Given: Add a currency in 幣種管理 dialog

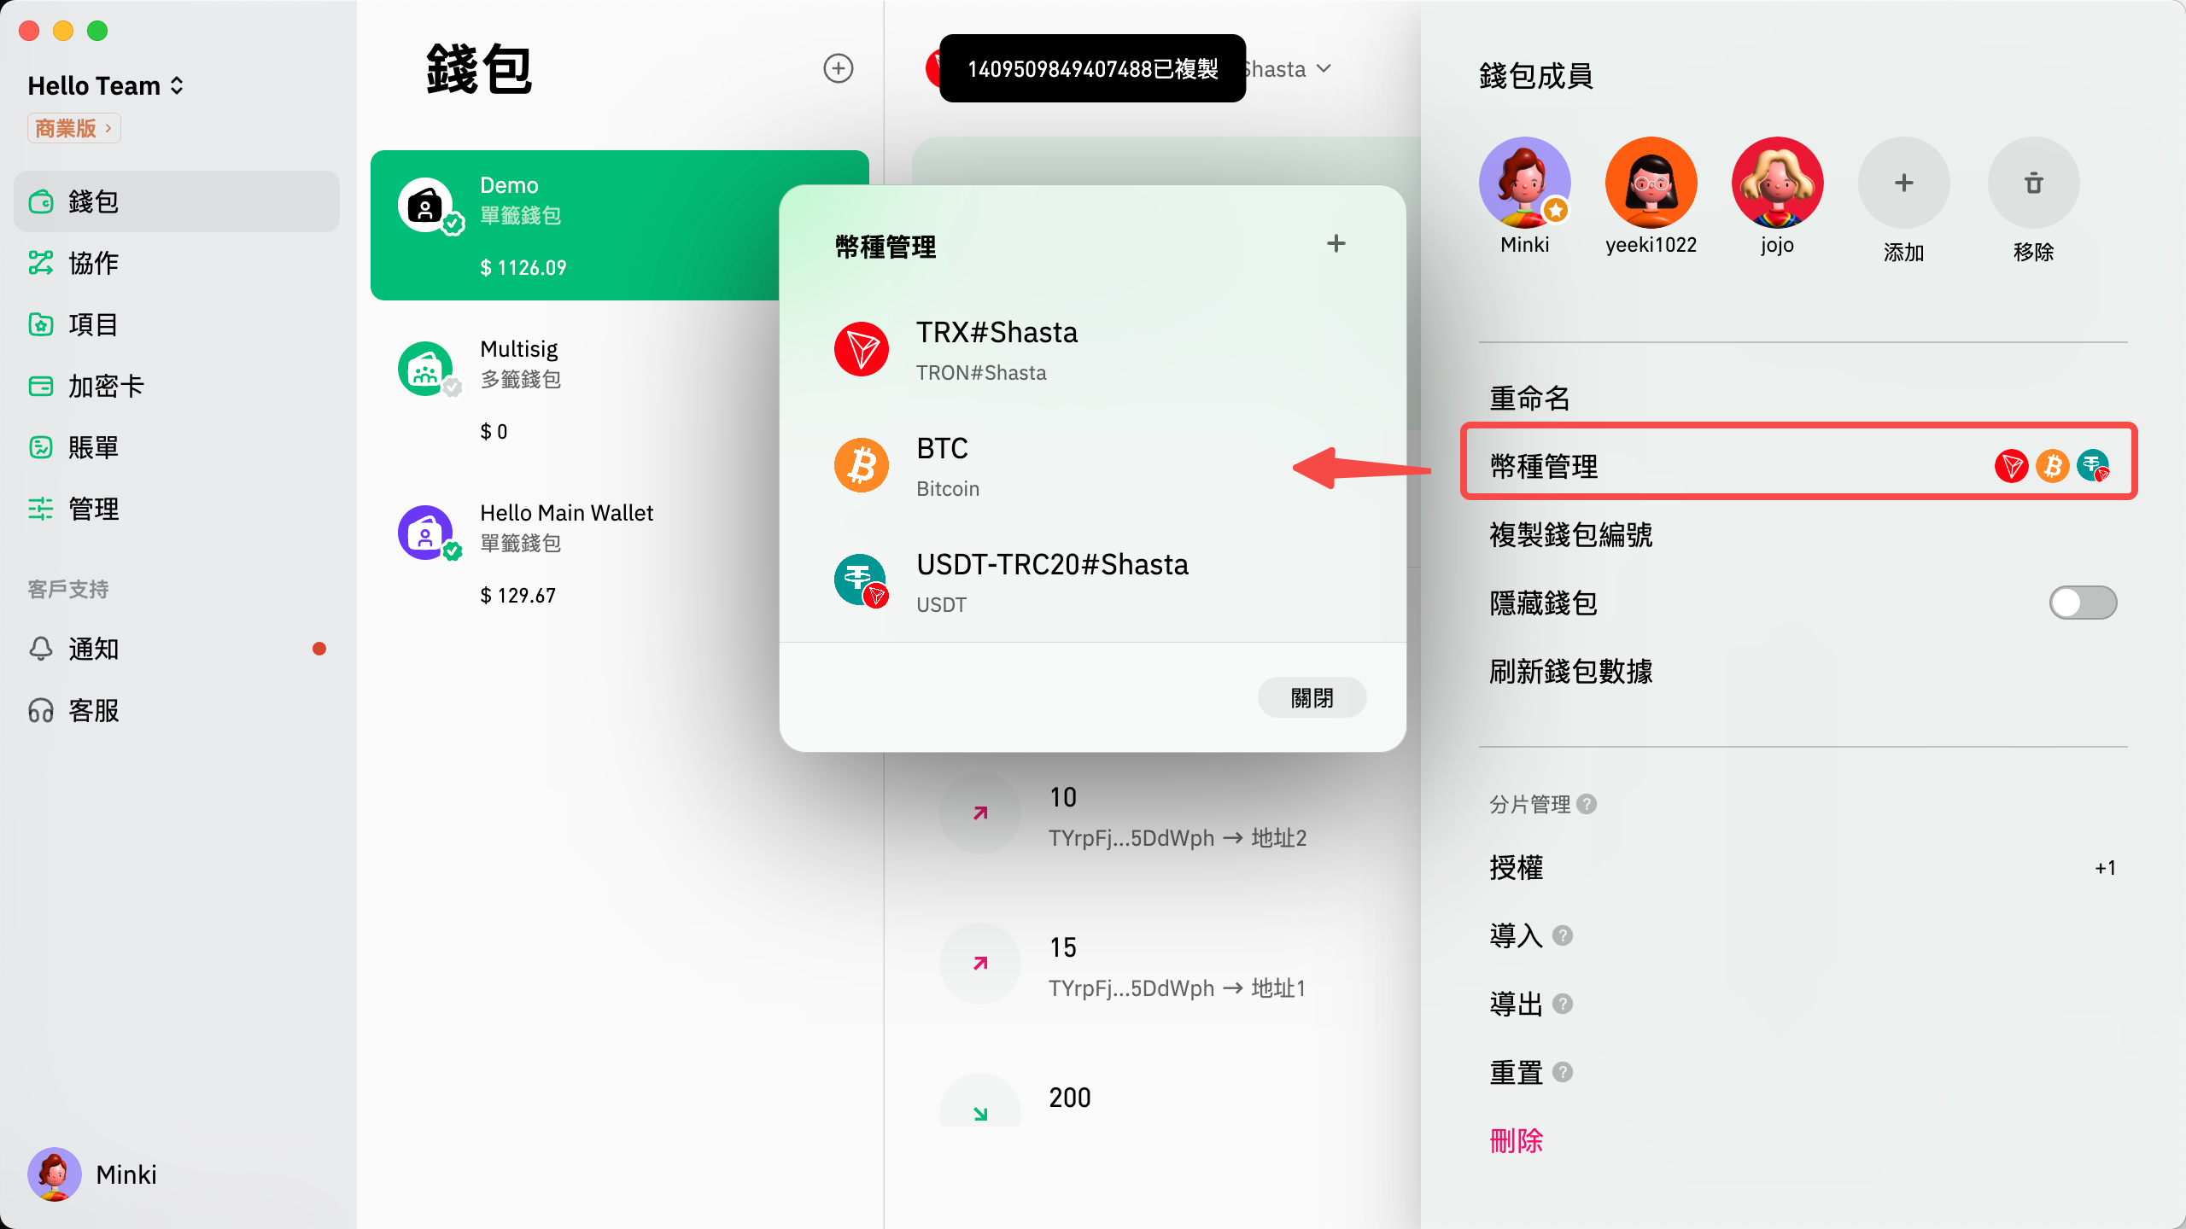Looking at the screenshot, I should 1336,244.
